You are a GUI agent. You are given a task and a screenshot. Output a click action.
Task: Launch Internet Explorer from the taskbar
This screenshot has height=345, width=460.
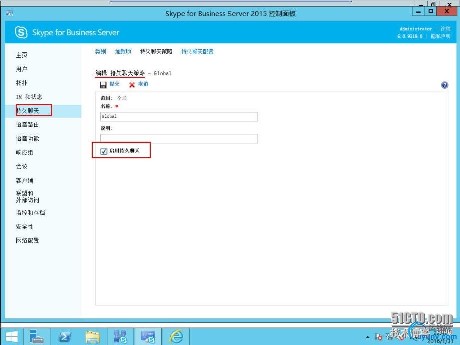(176, 337)
